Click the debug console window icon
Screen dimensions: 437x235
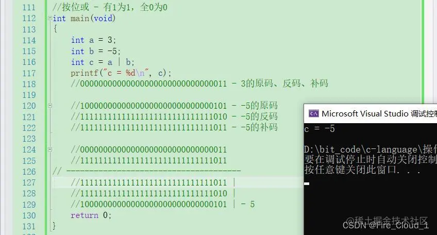pyautogui.click(x=313, y=113)
